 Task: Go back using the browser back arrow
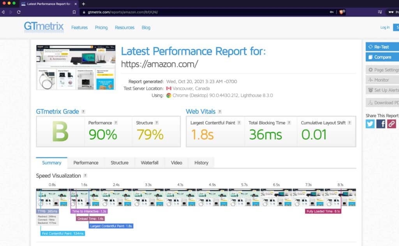3,12
